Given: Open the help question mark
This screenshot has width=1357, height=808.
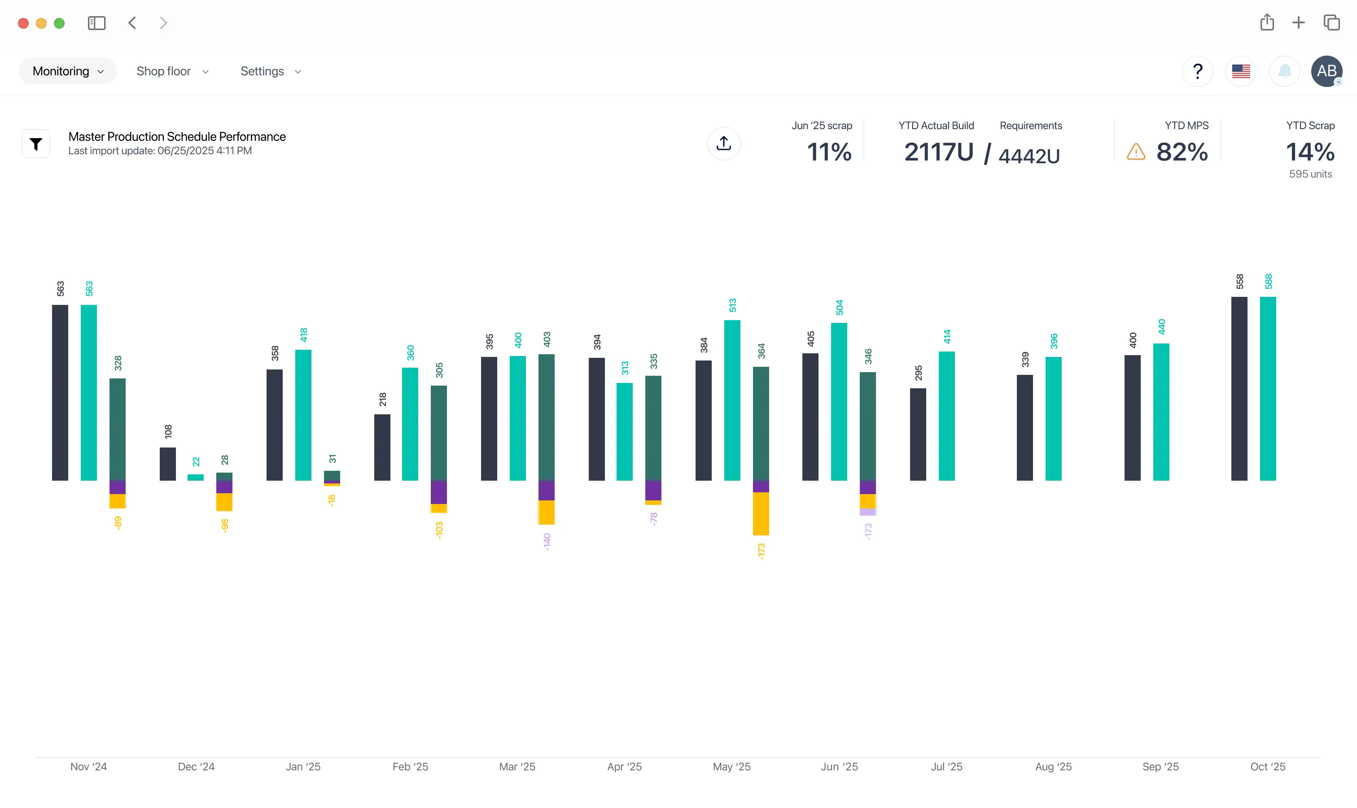Looking at the screenshot, I should (x=1197, y=71).
